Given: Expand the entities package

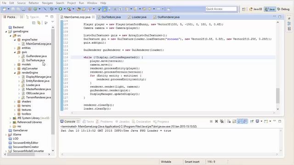Looking at the screenshot, I should (x=15, y=48).
